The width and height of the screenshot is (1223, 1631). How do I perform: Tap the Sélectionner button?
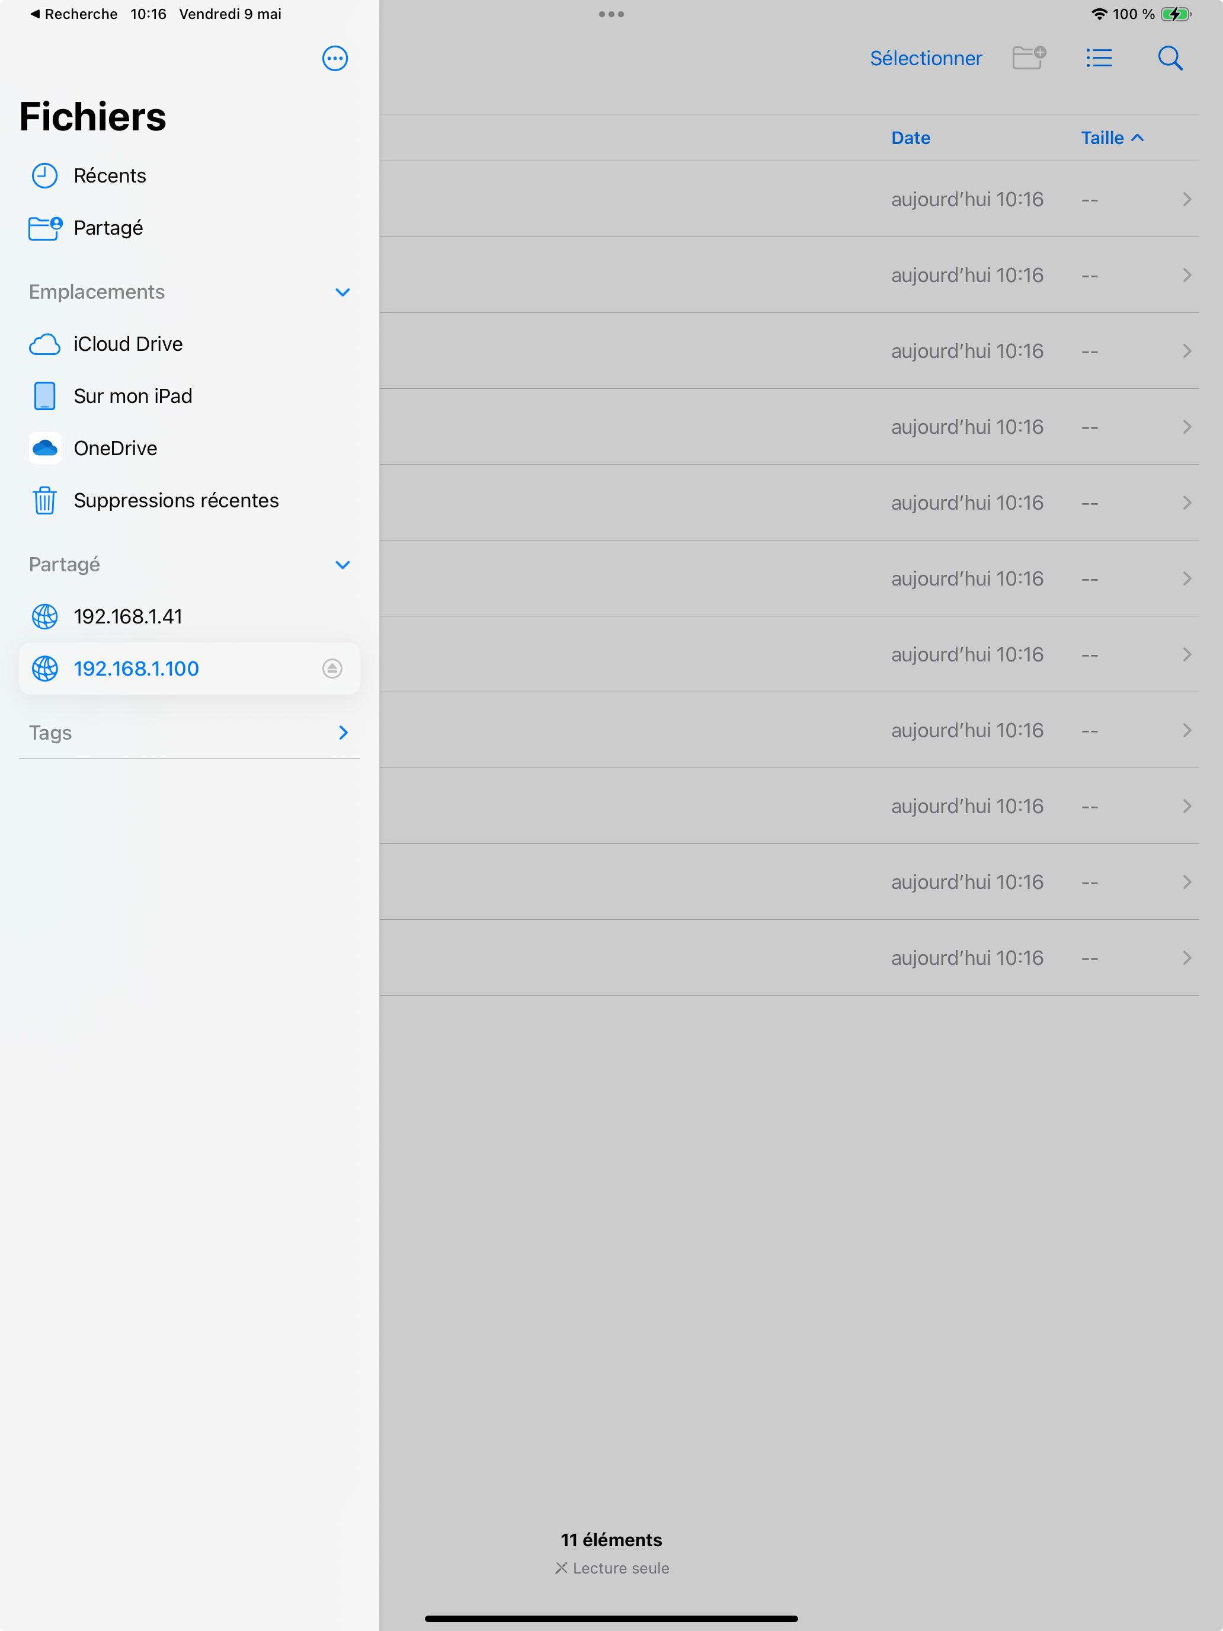click(925, 58)
